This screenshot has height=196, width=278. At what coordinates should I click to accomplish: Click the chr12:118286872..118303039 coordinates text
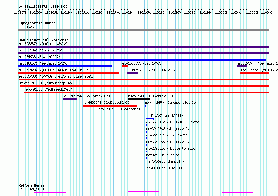tap(43, 7)
